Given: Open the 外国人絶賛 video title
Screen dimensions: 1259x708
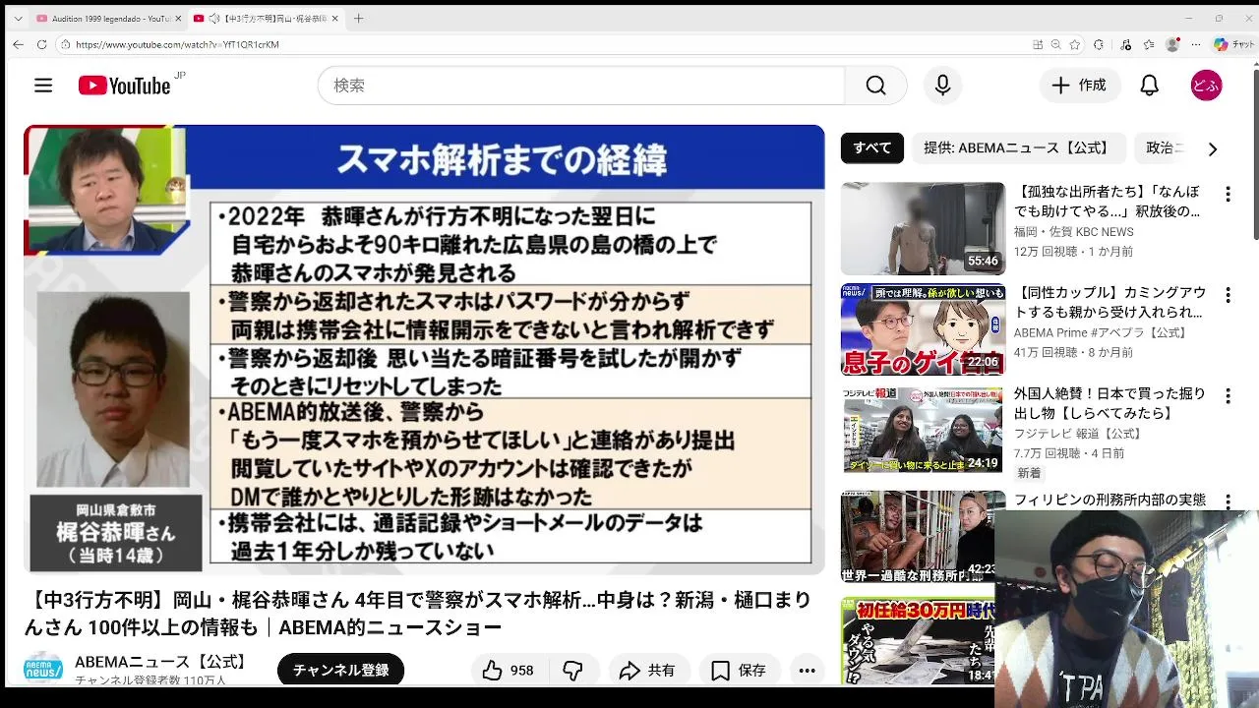Looking at the screenshot, I should tap(1109, 403).
